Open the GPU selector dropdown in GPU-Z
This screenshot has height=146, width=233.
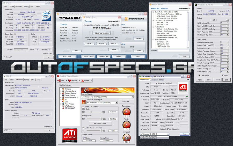(x=168, y=134)
